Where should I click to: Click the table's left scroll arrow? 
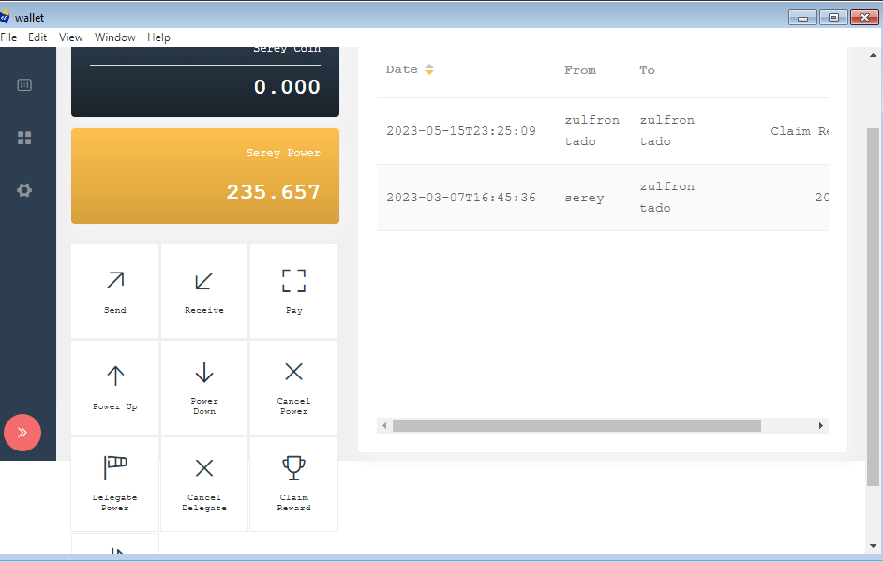pos(384,426)
